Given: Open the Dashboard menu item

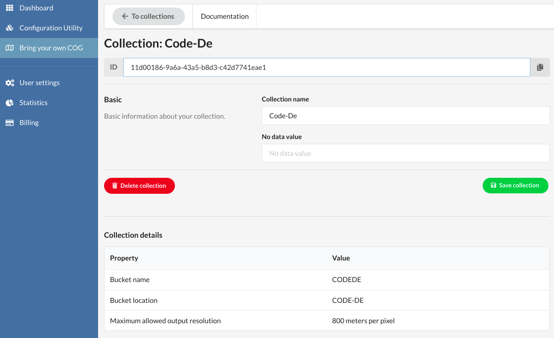Looking at the screenshot, I should click(49, 8).
